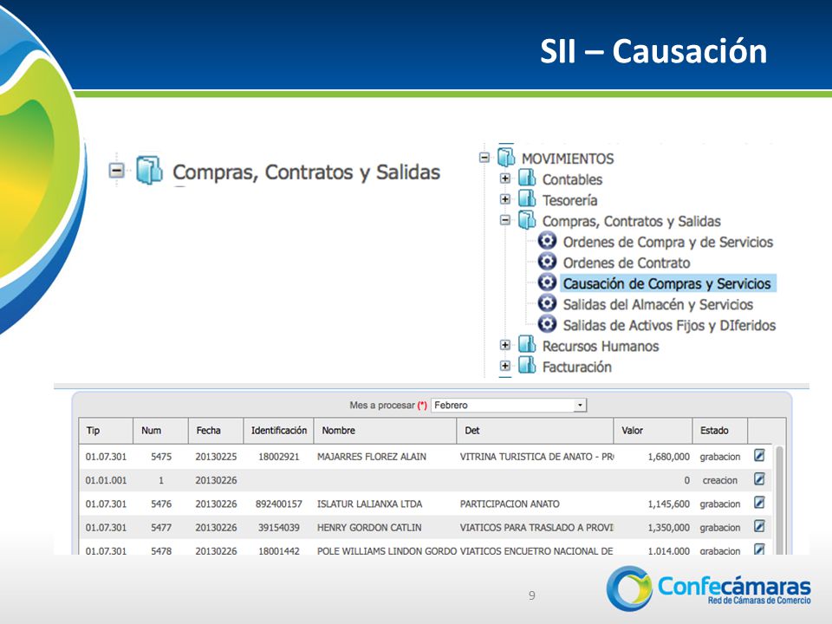This screenshot has width=832, height=624.
Task: Sort by the Fecha column header
Action: pyautogui.click(x=216, y=431)
